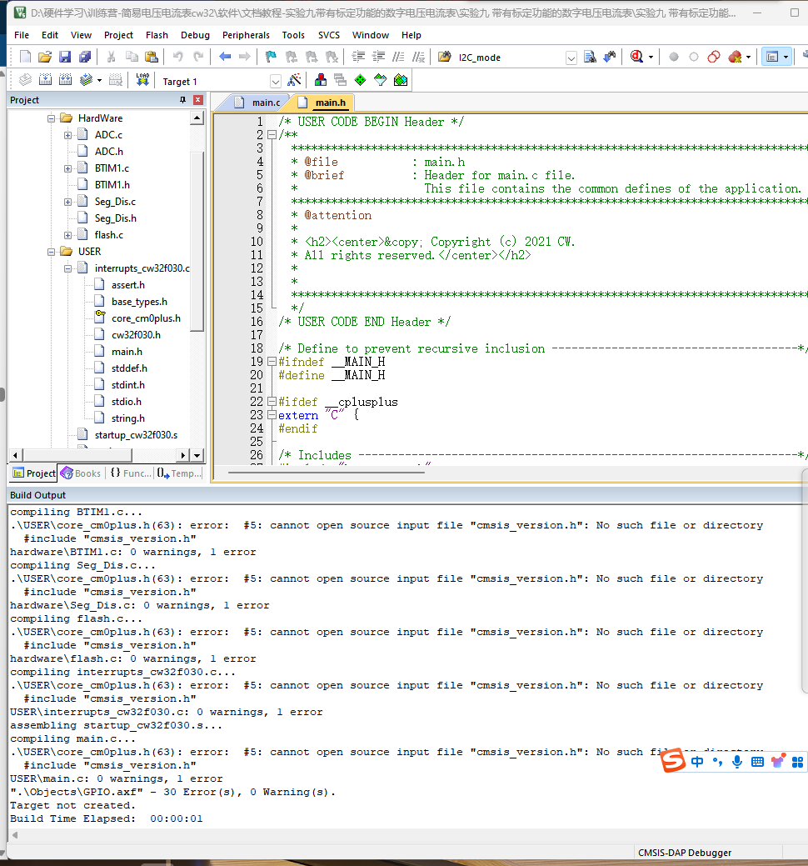Click the Find document search icon
The image size is (808, 866).
click(590, 57)
